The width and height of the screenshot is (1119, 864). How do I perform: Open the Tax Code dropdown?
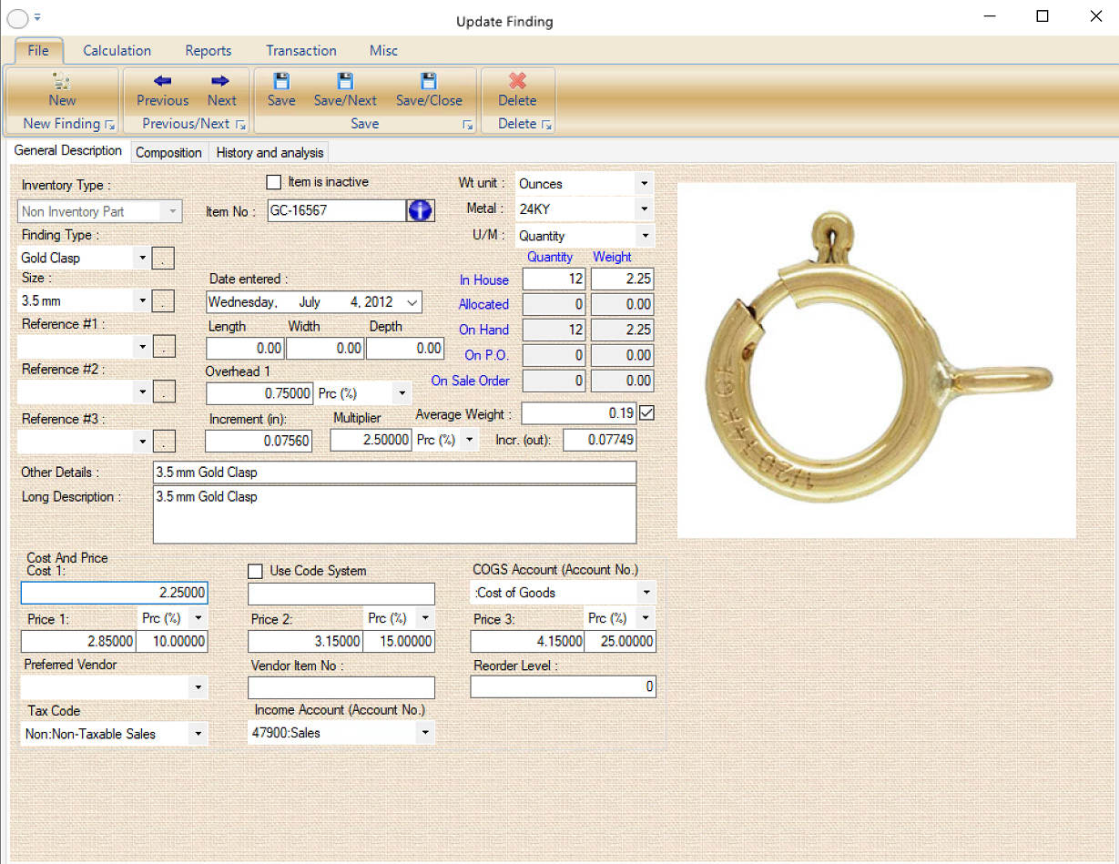coord(198,734)
